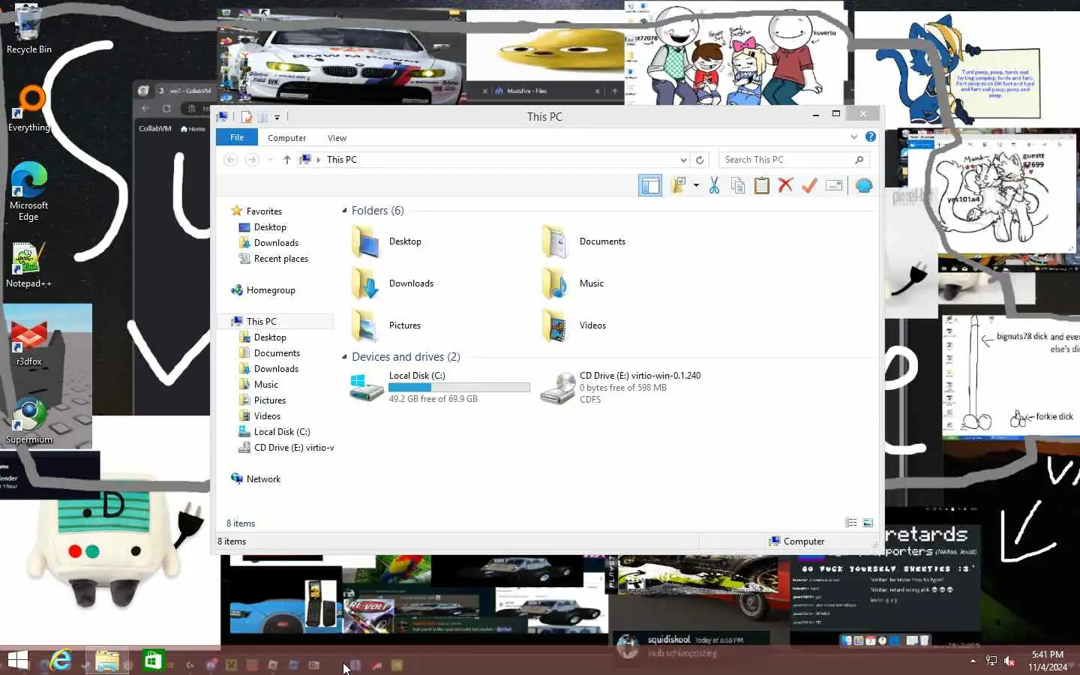Select the Music folder in main pane
This screenshot has width=1080, height=675.
(573, 283)
